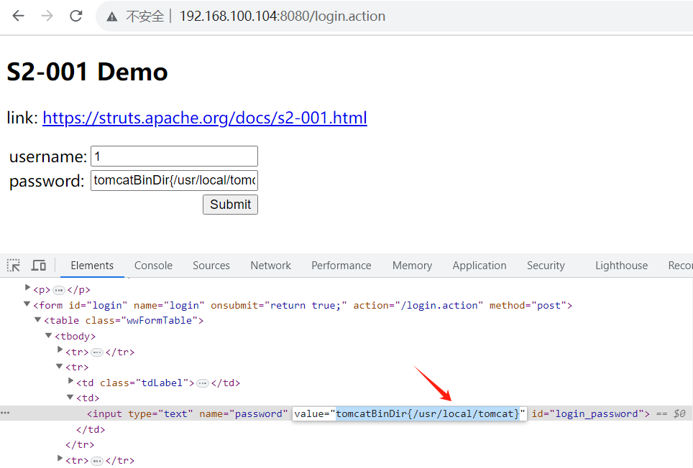The height and width of the screenshot is (468, 693).
Task: Collapse the wwFormTable table node
Action: (x=39, y=320)
